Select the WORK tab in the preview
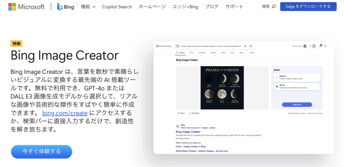Viewport: 344px width, 167px height. pos(191,53)
